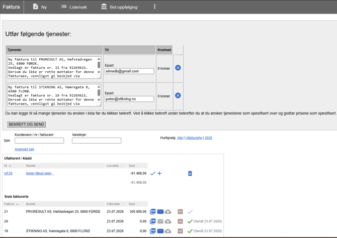The height and width of the screenshot is (238, 337).
Task: Select the STIKNING AS, Hamregata 8 customer cell
Action: pyautogui.click(x=58, y=231)
